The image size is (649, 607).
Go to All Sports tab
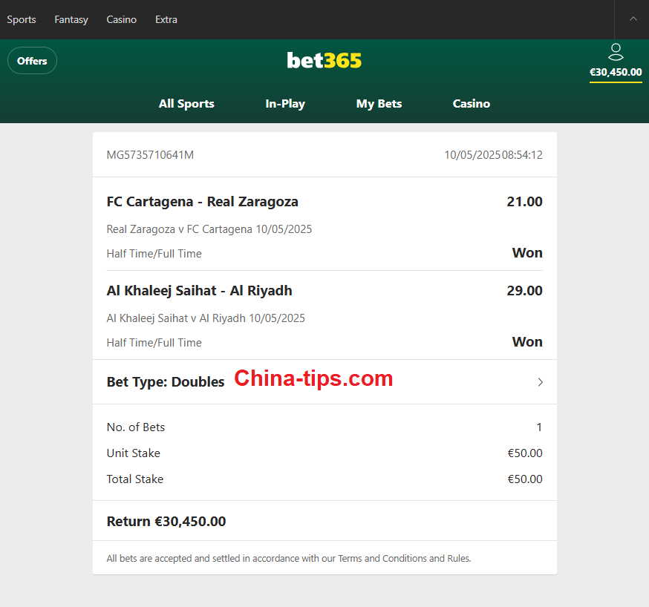click(x=186, y=103)
